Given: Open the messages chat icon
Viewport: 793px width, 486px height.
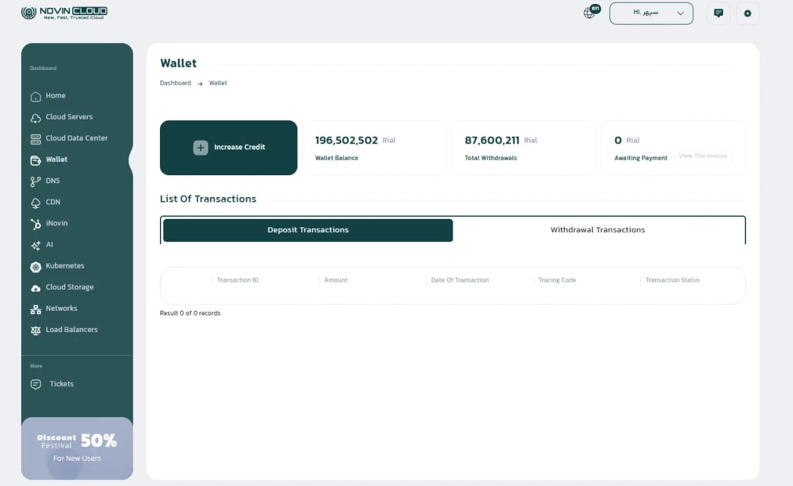Looking at the screenshot, I should 718,13.
